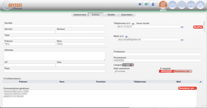This screenshot has height=108, width=207.
Task: Open the binoculars module icon
Action: 191,5
